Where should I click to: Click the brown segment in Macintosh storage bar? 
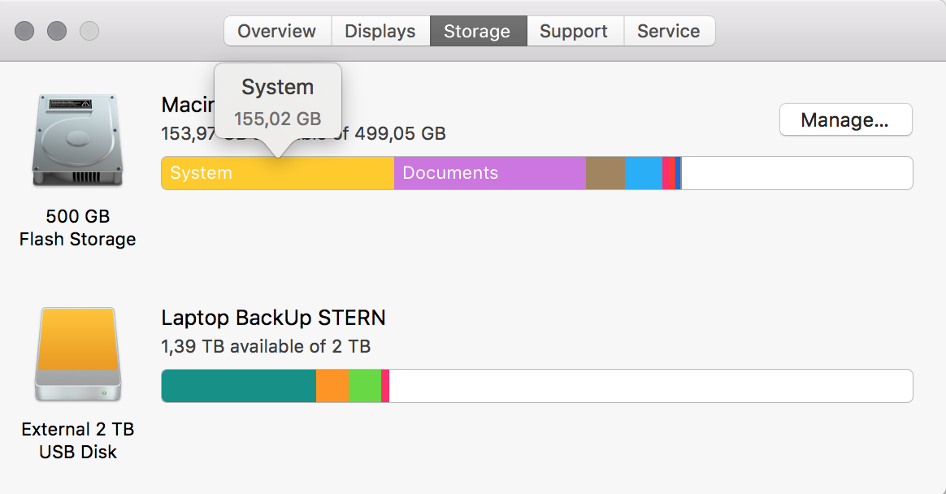[605, 173]
